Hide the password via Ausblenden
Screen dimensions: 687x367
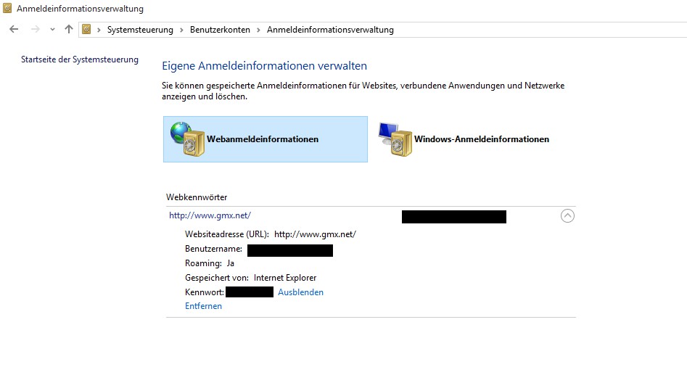300,292
